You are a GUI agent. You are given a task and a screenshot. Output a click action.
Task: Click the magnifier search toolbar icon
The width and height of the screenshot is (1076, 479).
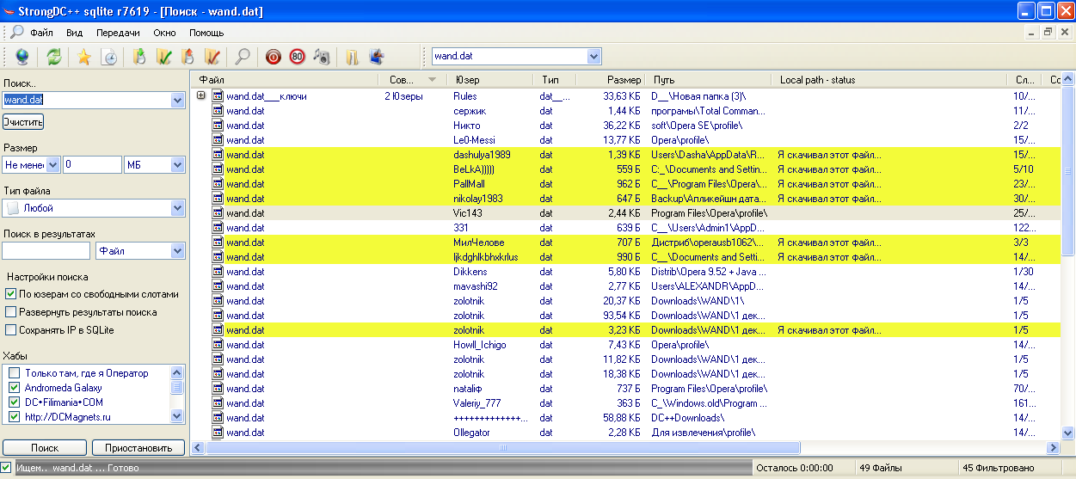(243, 57)
